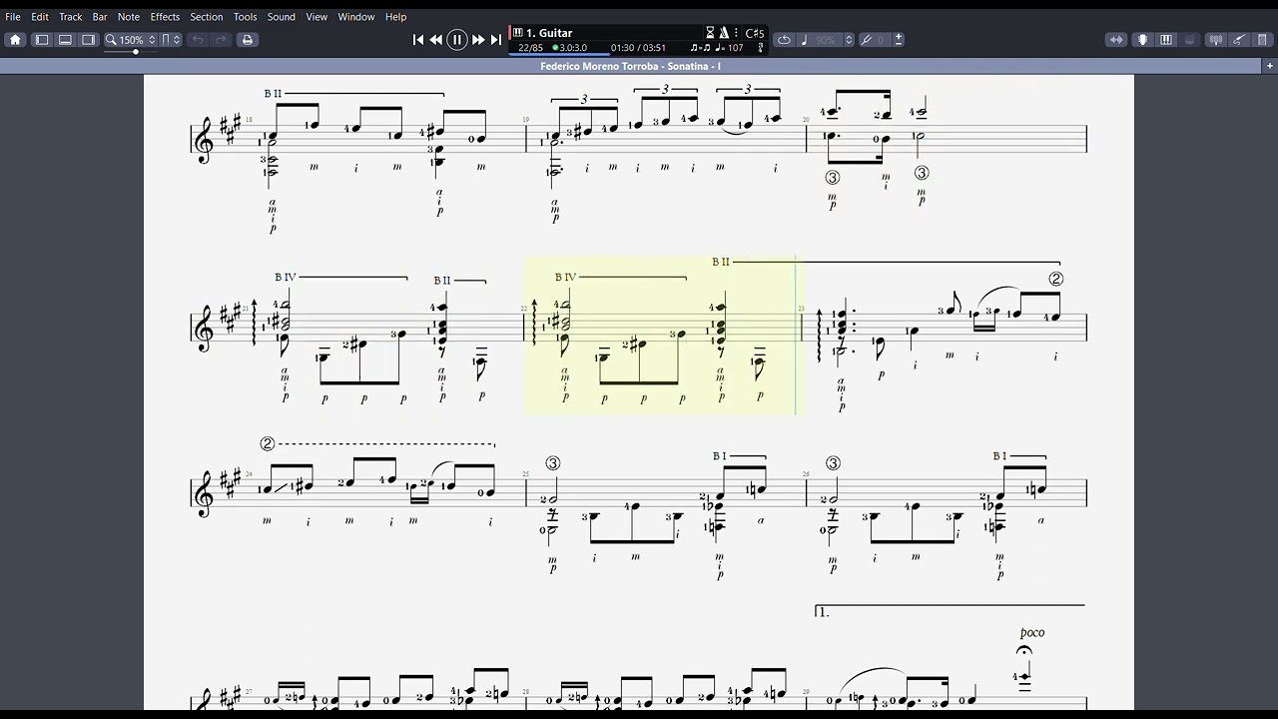The image size is (1278, 719).
Task: Click the first ending bracket labeled 1.
Action: click(x=950, y=610)
